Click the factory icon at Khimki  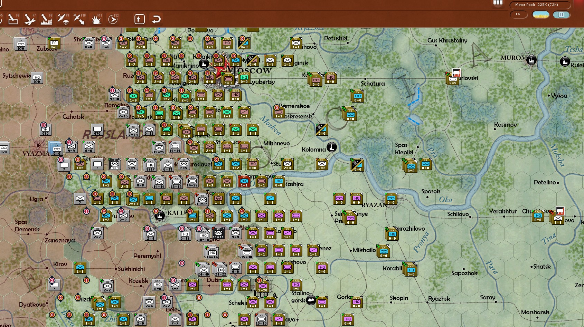[204, 64]
